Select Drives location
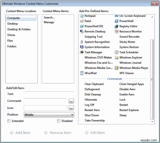The image size is (160, 143). (x=11, y=35)
